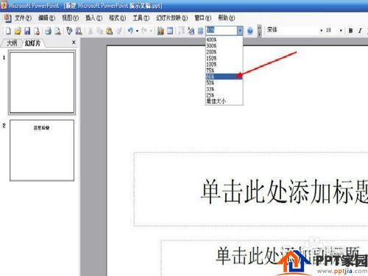Open the 幻灯片放映 menu
This screenshot has width=368, height=276.
(x=171, y=18)
